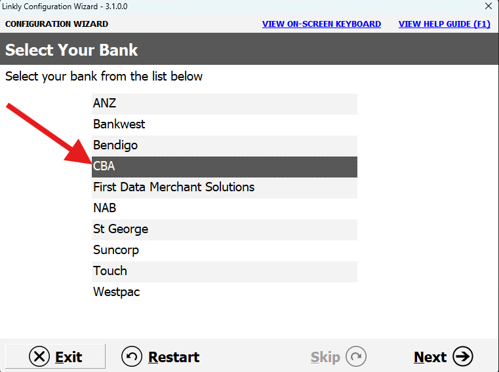
Task: Click the Exit button label
Action: 69,357
